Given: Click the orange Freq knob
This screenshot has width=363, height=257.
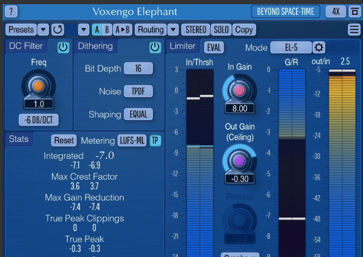Looking at the screenshot, I should 38,86.
